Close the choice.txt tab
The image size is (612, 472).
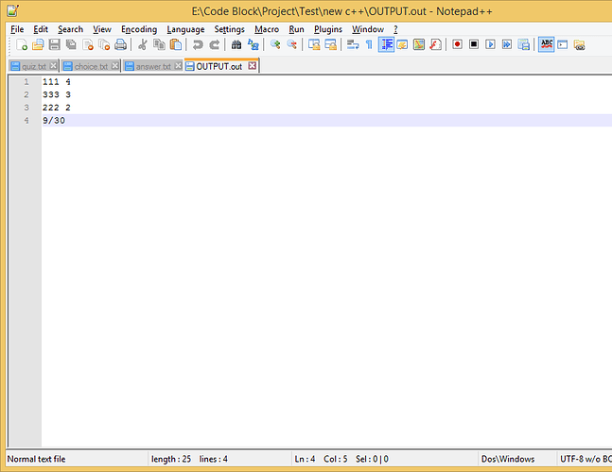pyautogui.click(x=115, y=66)
